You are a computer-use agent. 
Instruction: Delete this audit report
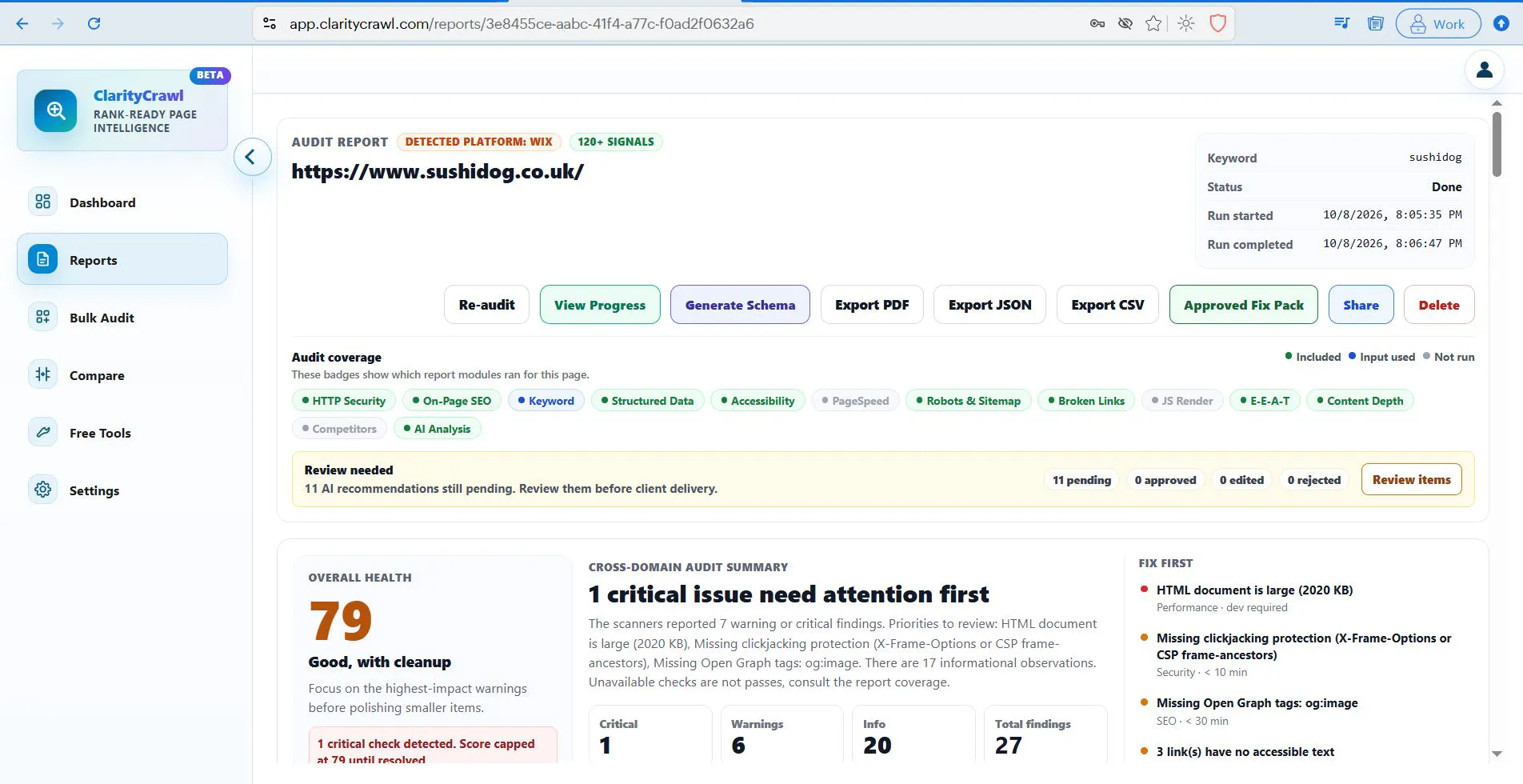tap(1439, 305)
